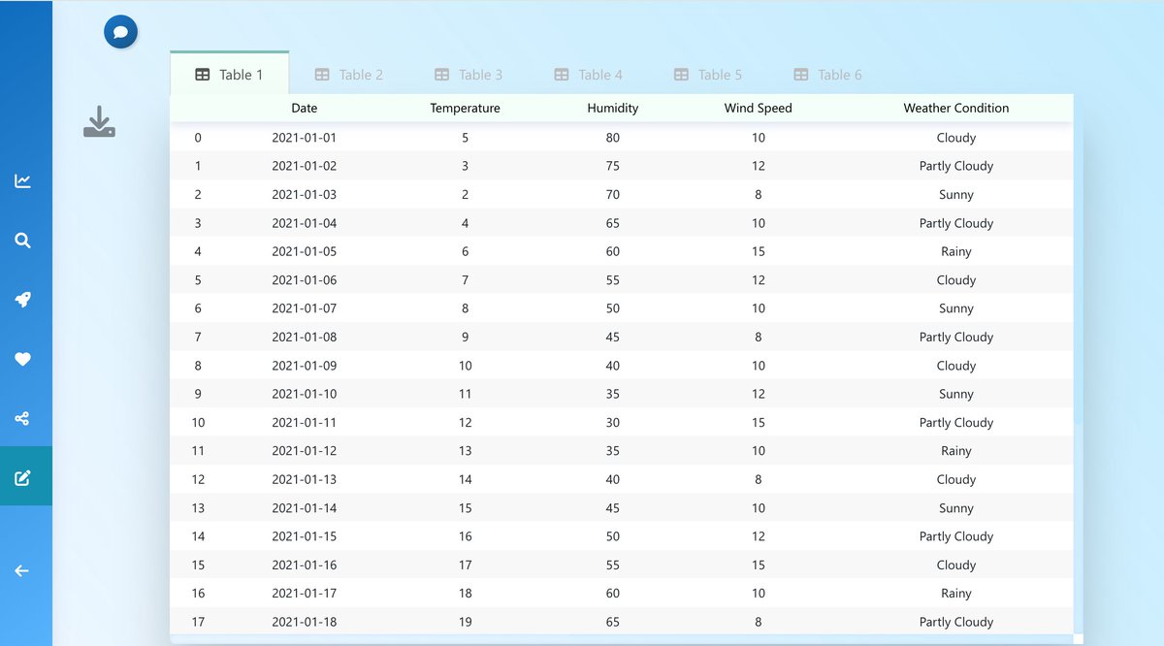The height and width of the screenshot is (646, 1164).
Task: Select the date cell 2021-01-09
Action: coord(305,366)
